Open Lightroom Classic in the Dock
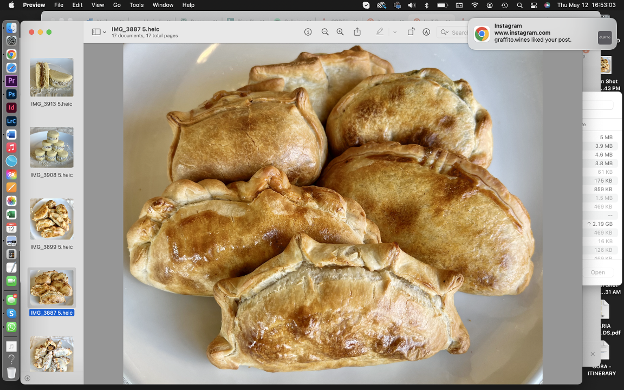Image resolution: width=624 pixels, height=390 pixels. click(x=11, y=121)
